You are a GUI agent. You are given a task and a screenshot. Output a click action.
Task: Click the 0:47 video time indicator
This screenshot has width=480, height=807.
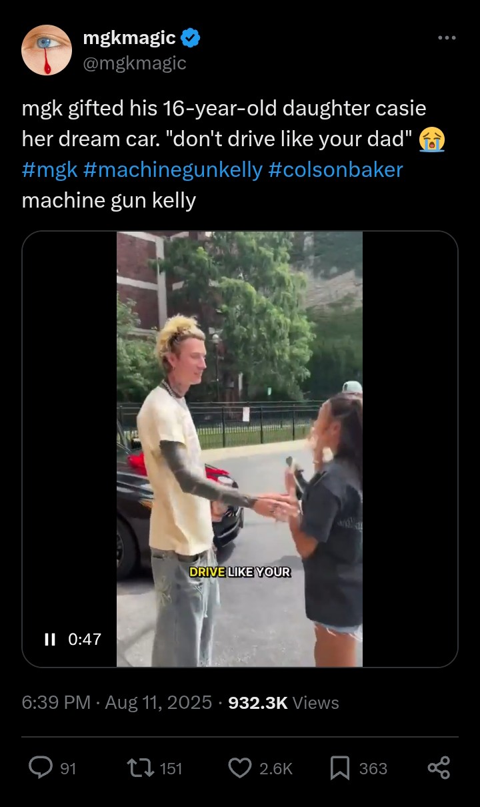point(85,639)
